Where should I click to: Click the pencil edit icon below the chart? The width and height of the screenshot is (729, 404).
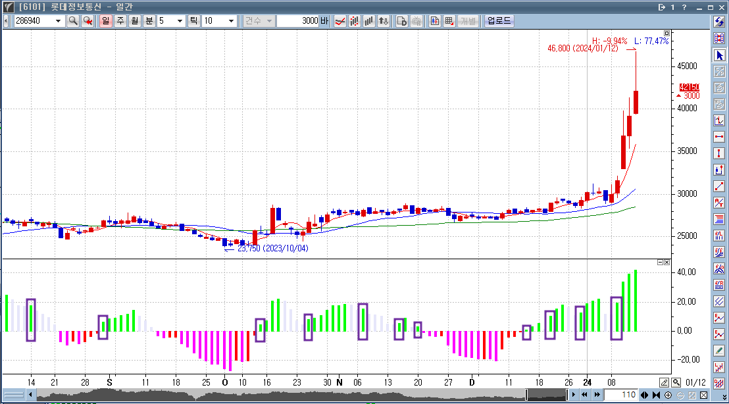point(664,382)
